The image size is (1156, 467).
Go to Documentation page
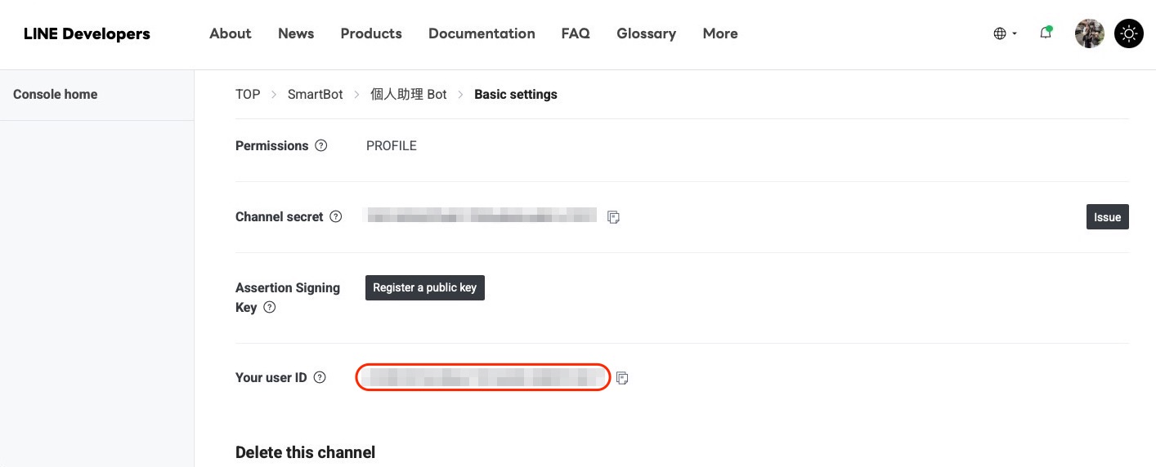(x=482, y=33)
